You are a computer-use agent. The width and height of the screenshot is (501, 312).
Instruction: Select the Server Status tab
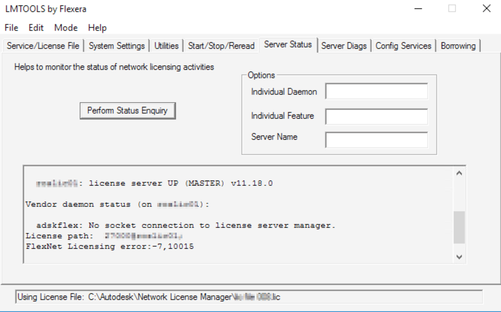(x=288, y=44)
